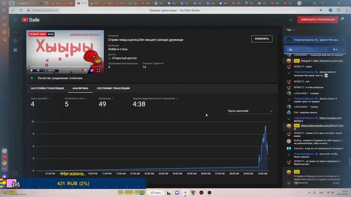Open the task view icon in taskbar
Image resolution: width=351 pixels, height=197 pixels.
(x=169, y=193)
